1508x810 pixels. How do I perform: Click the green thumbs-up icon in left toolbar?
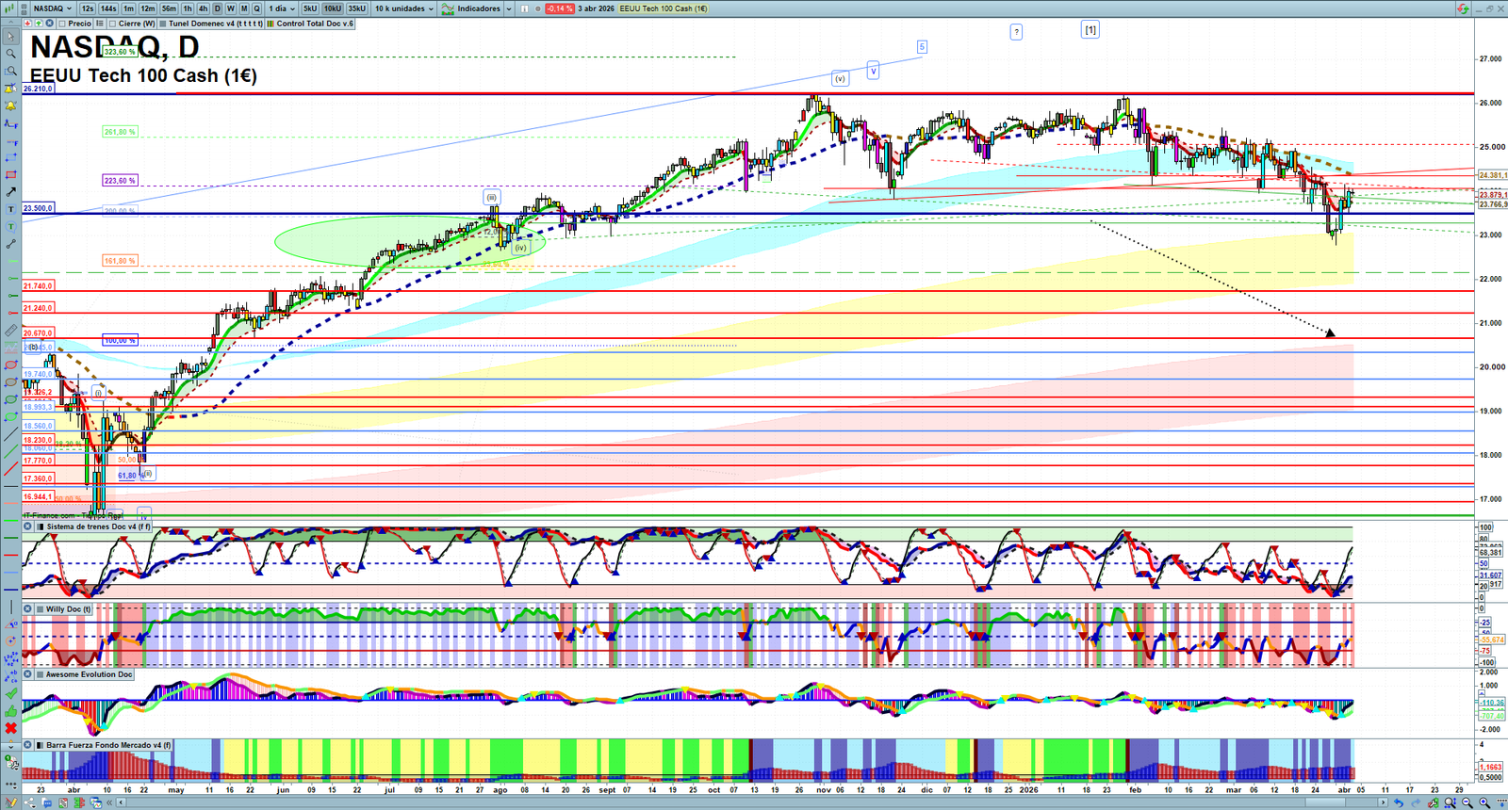10,711
